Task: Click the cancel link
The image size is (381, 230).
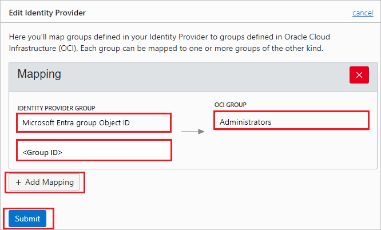Action: [363, 13]
